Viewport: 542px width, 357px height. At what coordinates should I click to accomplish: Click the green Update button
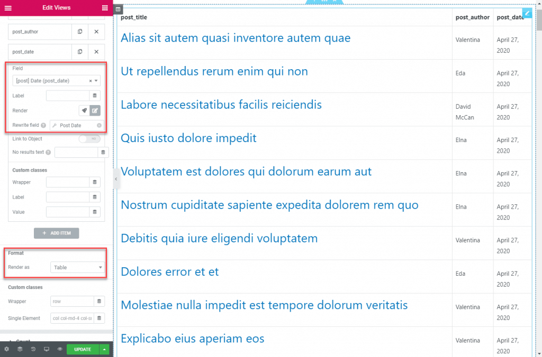(83, 349)
